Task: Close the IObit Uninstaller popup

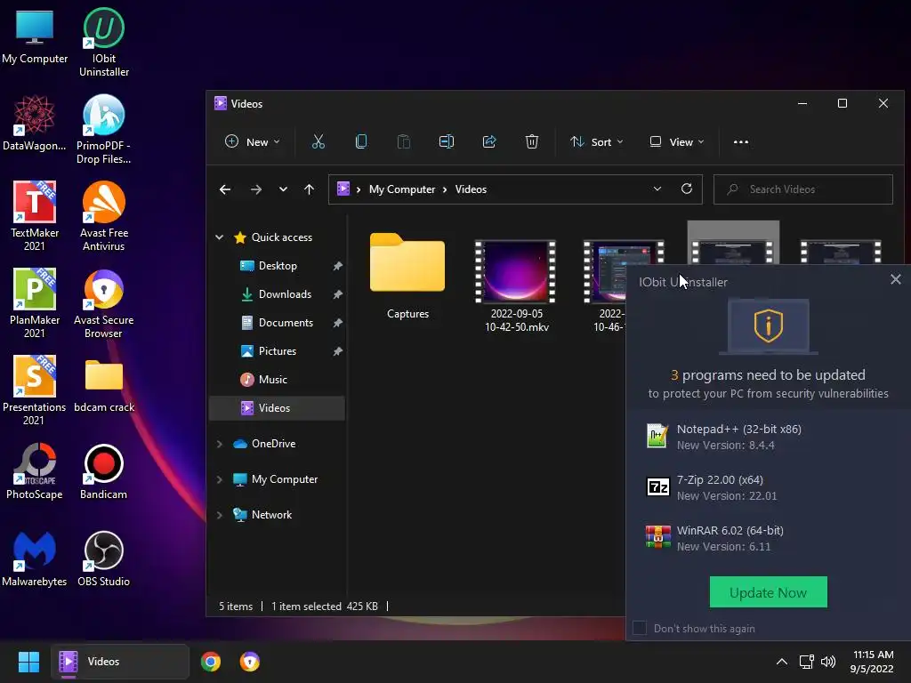Action: point(895,279)
